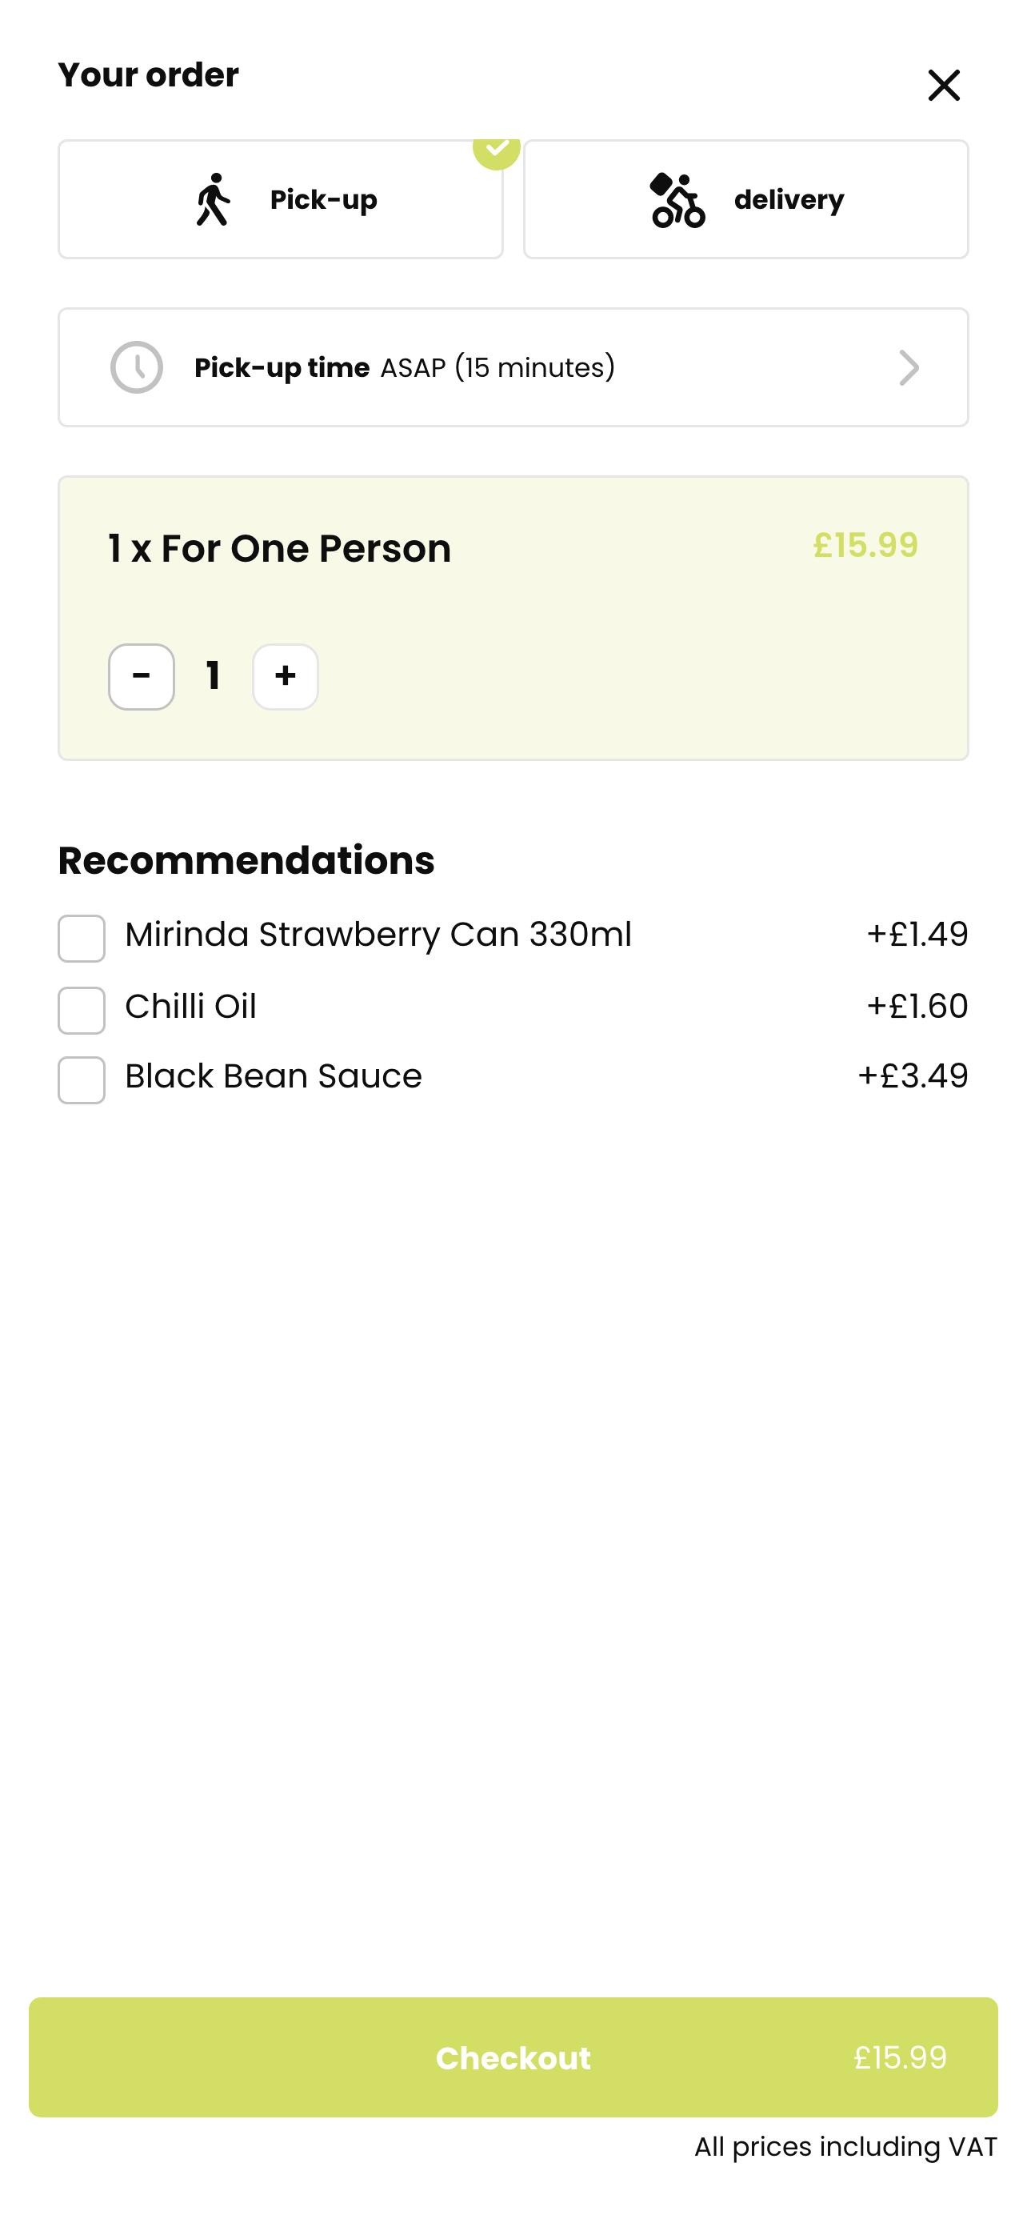Image resolution: width=1027 pixels, height=2223 pixels.
Task: Click the £15.99 item price
Action: coord(865,546)
